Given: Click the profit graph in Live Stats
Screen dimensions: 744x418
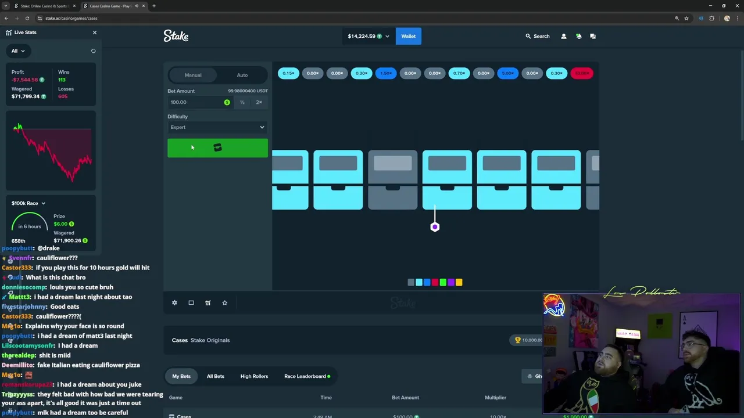Looking at the screenshot, I should tap(51, 152).
